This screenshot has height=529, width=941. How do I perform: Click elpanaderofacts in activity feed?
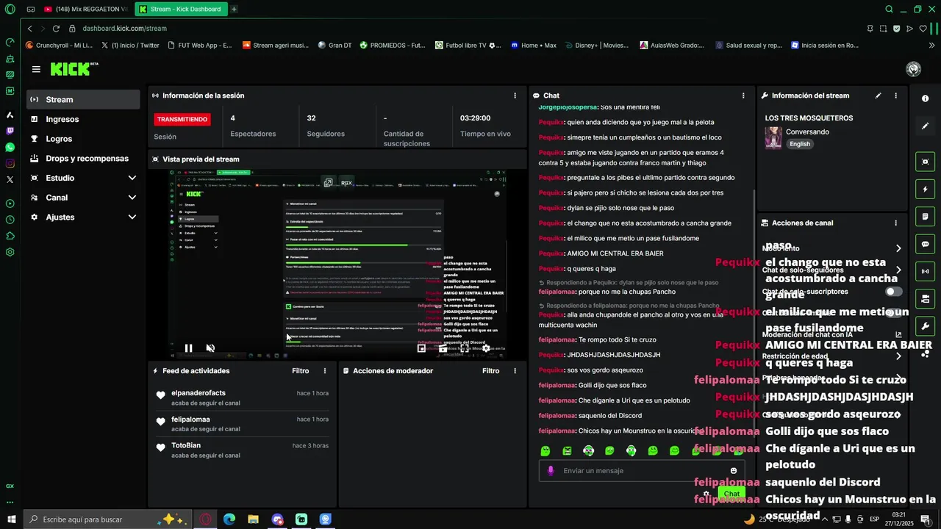[x=198, y=393]
